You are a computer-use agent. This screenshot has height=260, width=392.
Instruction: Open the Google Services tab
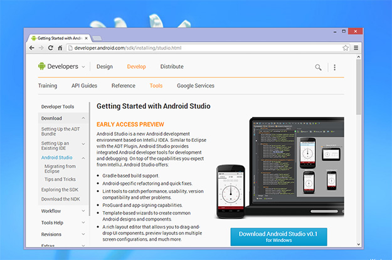pyautogui.click(x=196, y=86)
